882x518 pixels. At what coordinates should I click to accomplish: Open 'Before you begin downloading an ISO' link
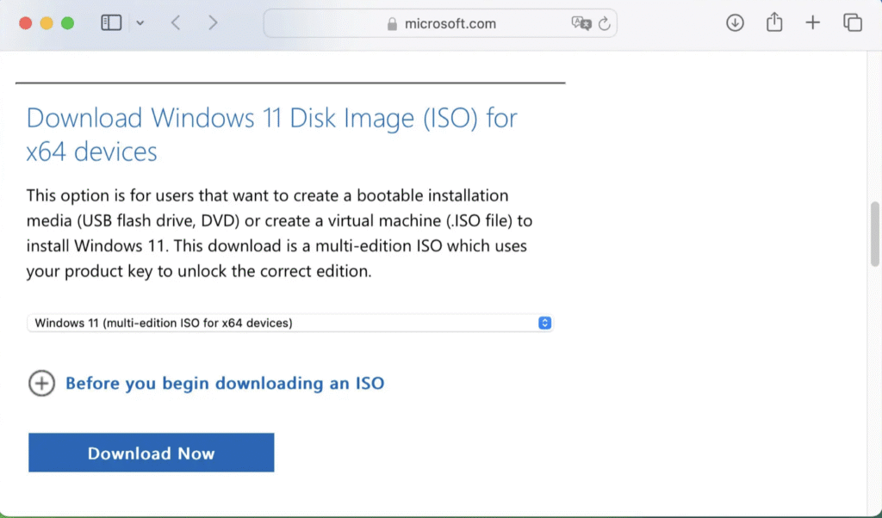[x=225, y=383]
